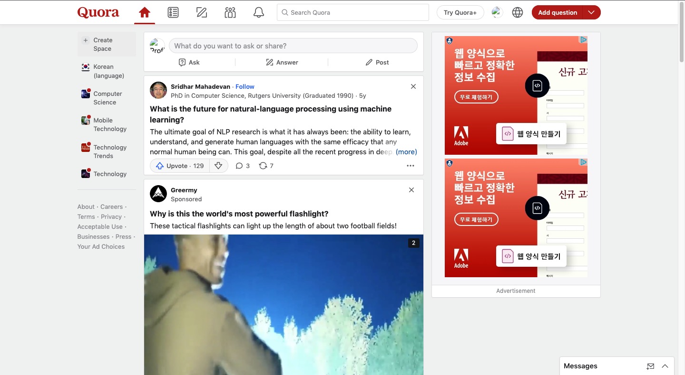Open the three-dot menu on NLP answer
The height and width of the screenshot is (375, 685).
point(411,166)
